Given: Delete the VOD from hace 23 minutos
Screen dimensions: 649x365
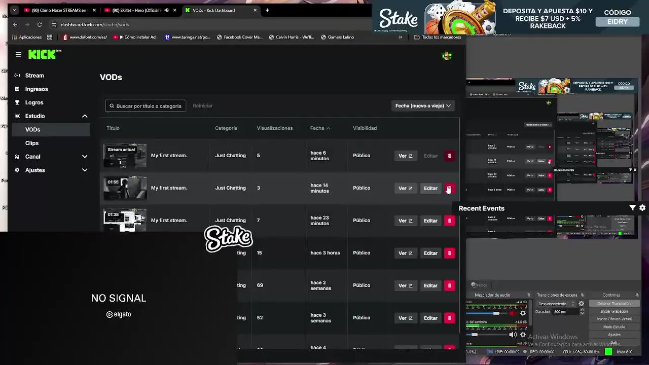Looking at the screenshot, I should point(449,221).
